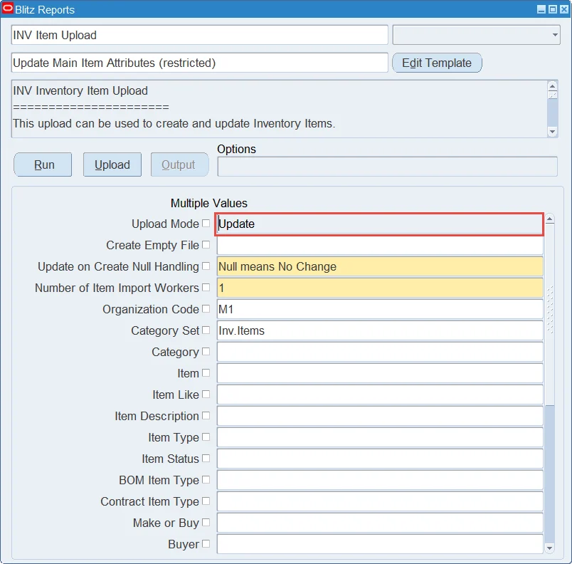Click the Make or Buy parameter field

380,523
